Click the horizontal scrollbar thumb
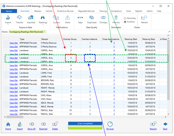Screen dimensions: 174x136 coord(15,117)
